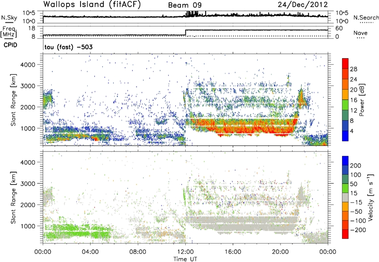
Task: Click the '20:00' time tick label
Action: pos(280,252)
